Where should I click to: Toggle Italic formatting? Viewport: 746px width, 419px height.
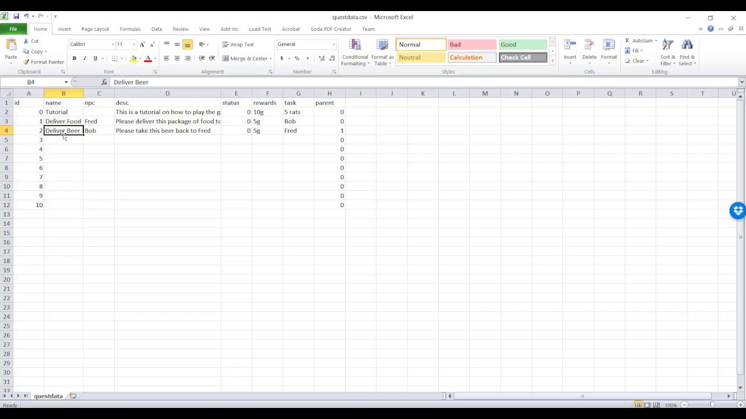pyautogui.click(x=85, y=58)
